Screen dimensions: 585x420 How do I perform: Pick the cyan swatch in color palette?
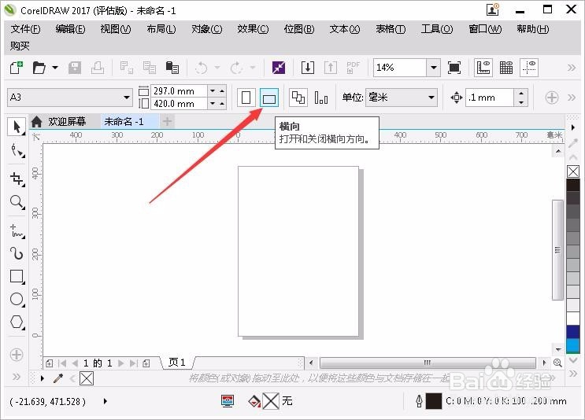(573, 345)
